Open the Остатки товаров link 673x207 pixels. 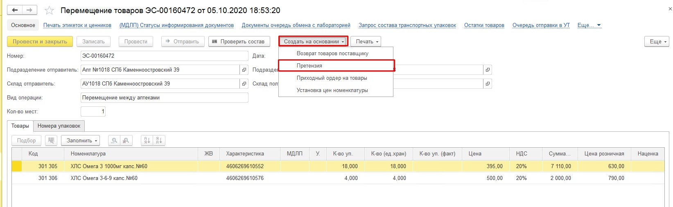click(x=484, y=25)
